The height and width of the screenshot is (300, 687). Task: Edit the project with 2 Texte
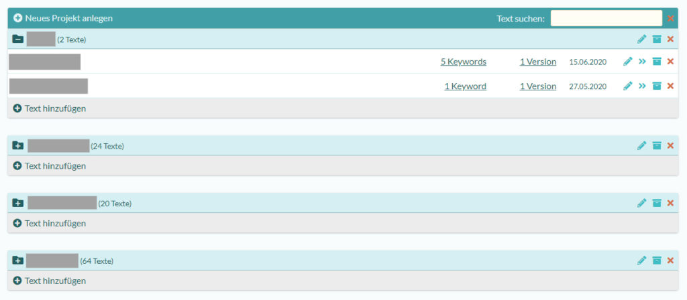pos(641,40)
